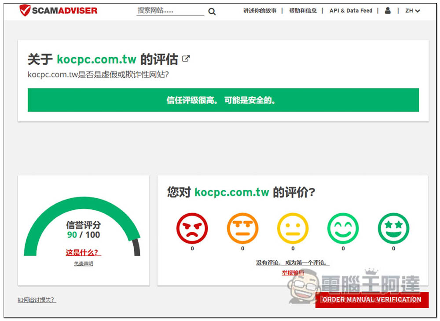Click the 这是什么? link
This screenshot has width=440, height=321.
coord(83,252)
